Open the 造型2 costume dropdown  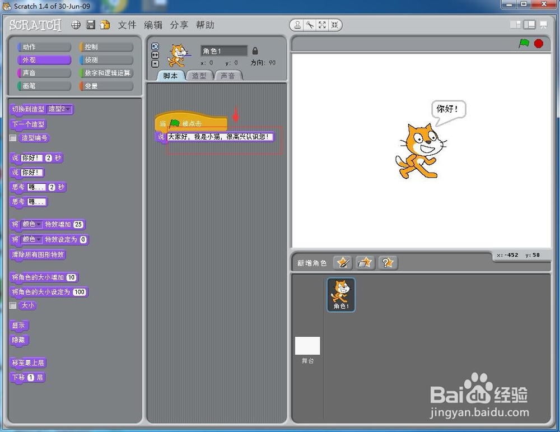pos(59,109)
